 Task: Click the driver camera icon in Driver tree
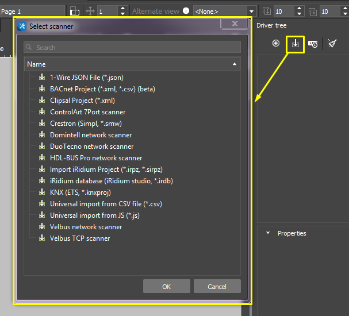[x=313, y=44]
